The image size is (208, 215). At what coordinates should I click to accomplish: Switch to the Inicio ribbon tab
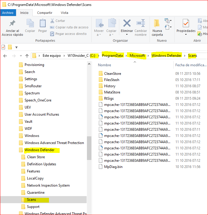pos(24,13)
